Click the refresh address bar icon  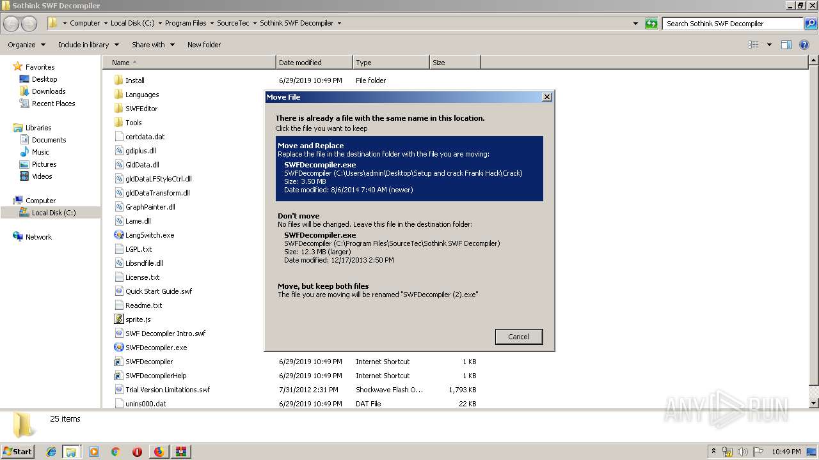(x=651, y=24)
